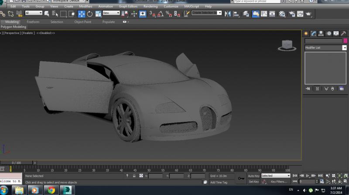Toggle the Angle Snap button
The width and height of the screenshot is (349, 195).
160,14
